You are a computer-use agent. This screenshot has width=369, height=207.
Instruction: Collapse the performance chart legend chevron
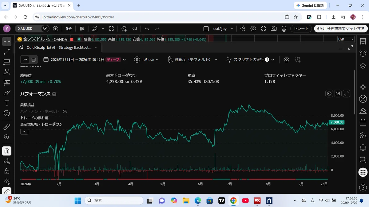click(x=24, y=132)
